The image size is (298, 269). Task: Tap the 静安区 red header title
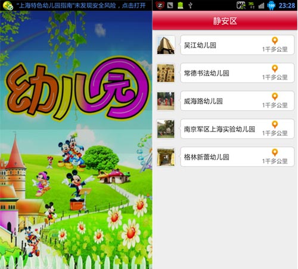[x=225, y=21]
